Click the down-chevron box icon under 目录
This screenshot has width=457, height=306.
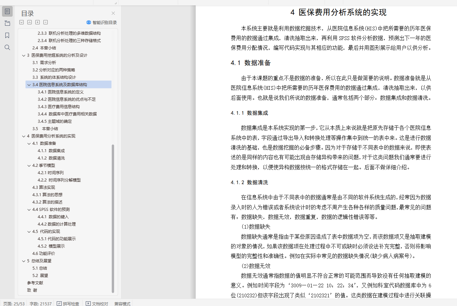[22, 22]
